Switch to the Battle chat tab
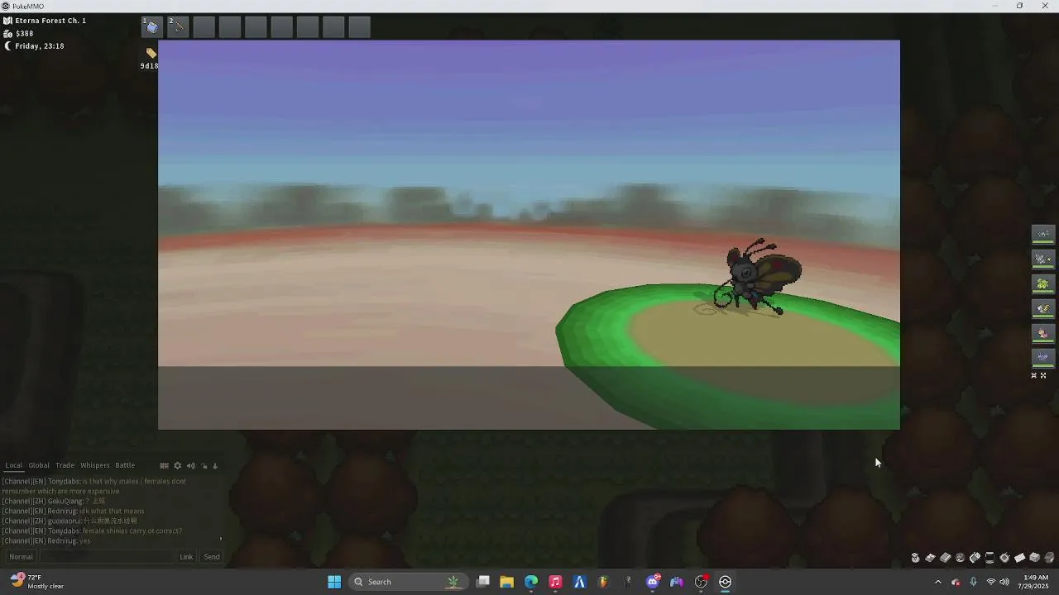Screen dimensions: 1059x595 (x=125, y=465)
